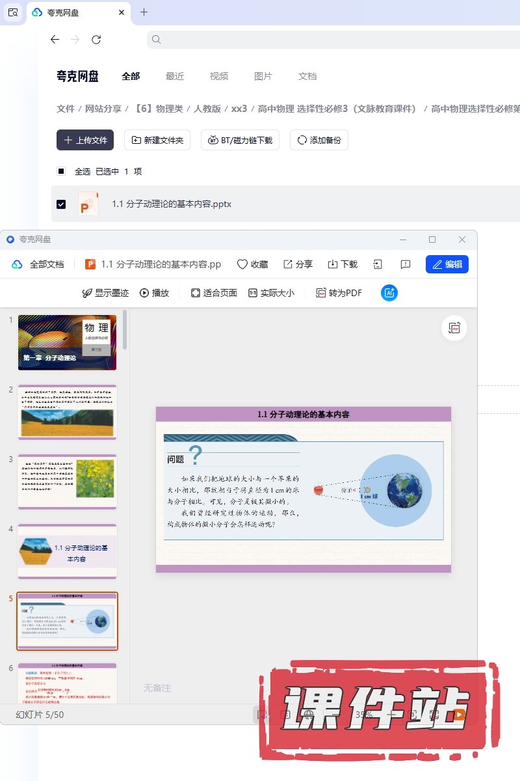This screenshot has height=781, width=520.
Task: Click the feedback message icon beside 编辑
Action: point(405,264)
